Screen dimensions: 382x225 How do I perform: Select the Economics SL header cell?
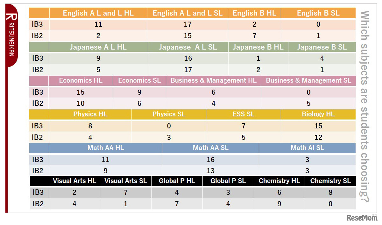(139, 80)
